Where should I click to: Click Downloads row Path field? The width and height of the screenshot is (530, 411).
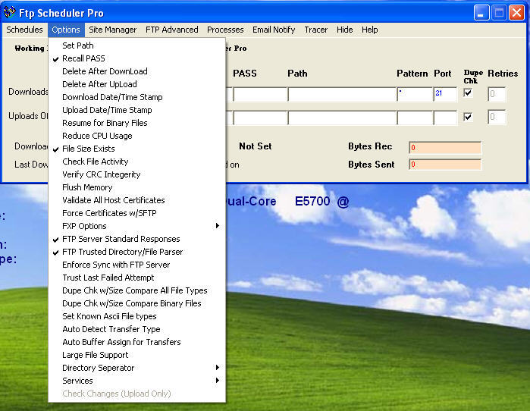point(342,94)
